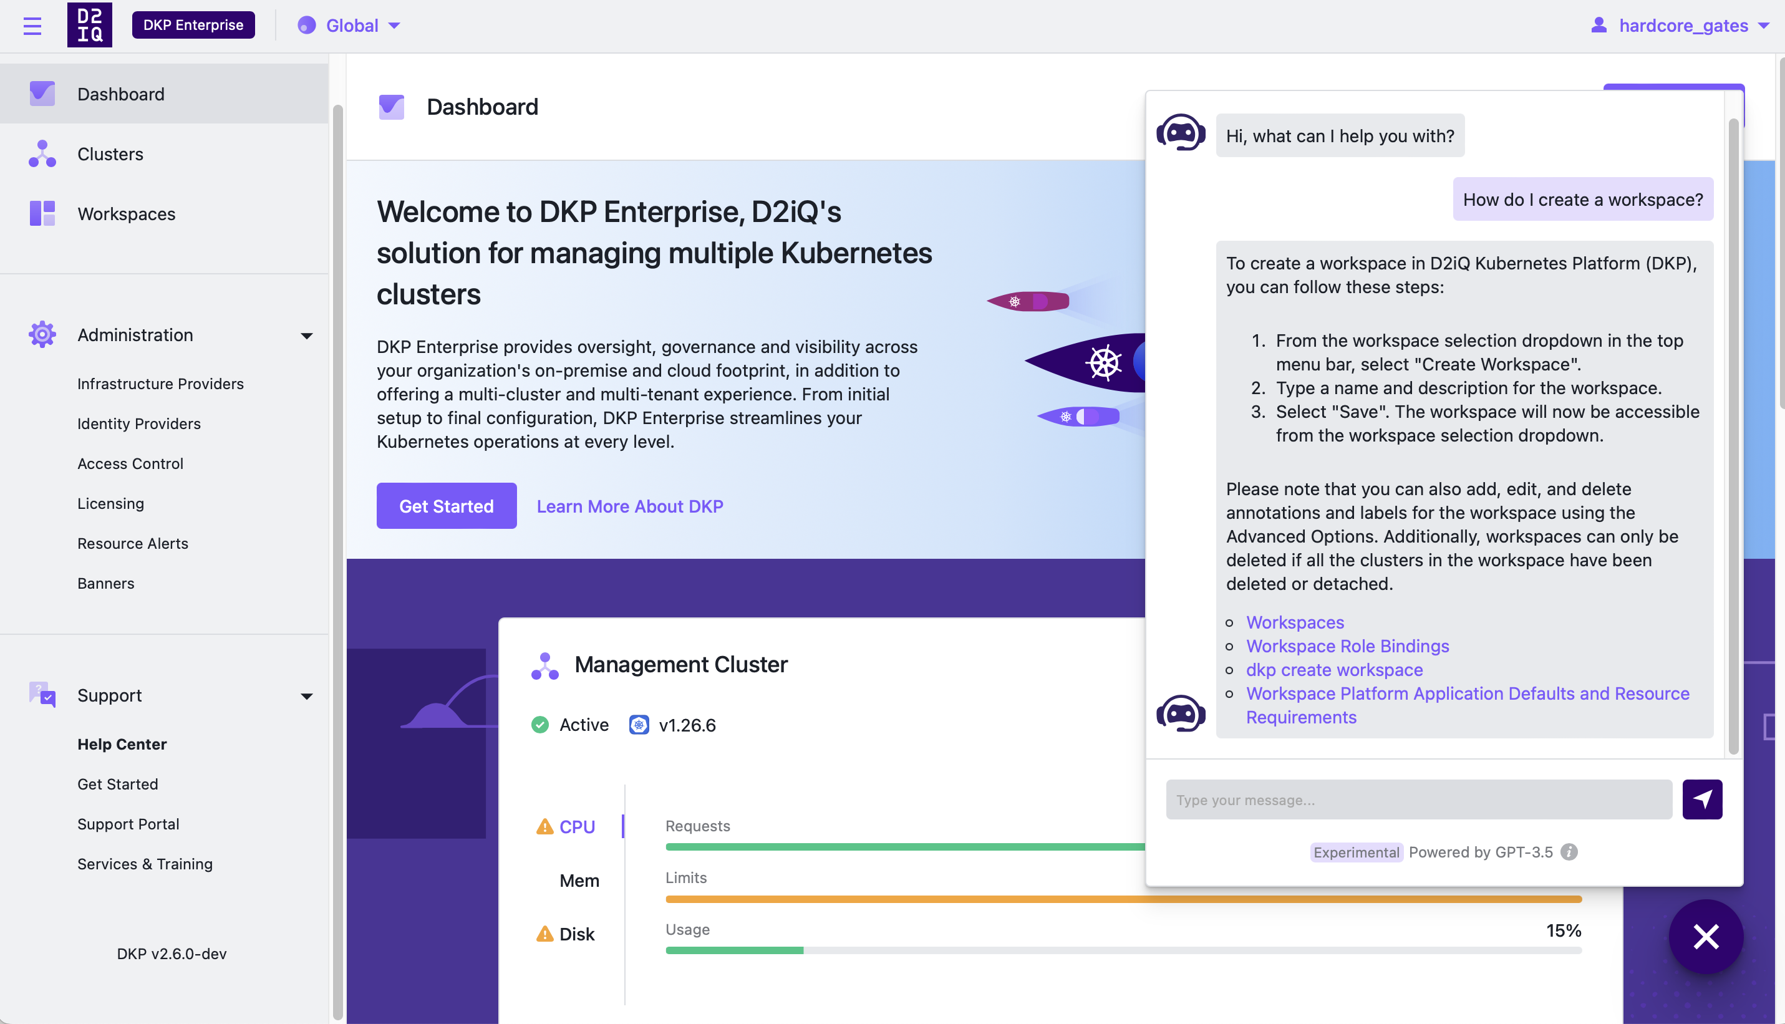
Task: Click the user avatar icon
Action: 1599,26
